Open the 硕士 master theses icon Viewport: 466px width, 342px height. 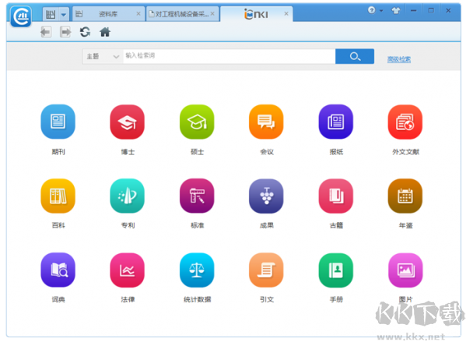(197, 122)
